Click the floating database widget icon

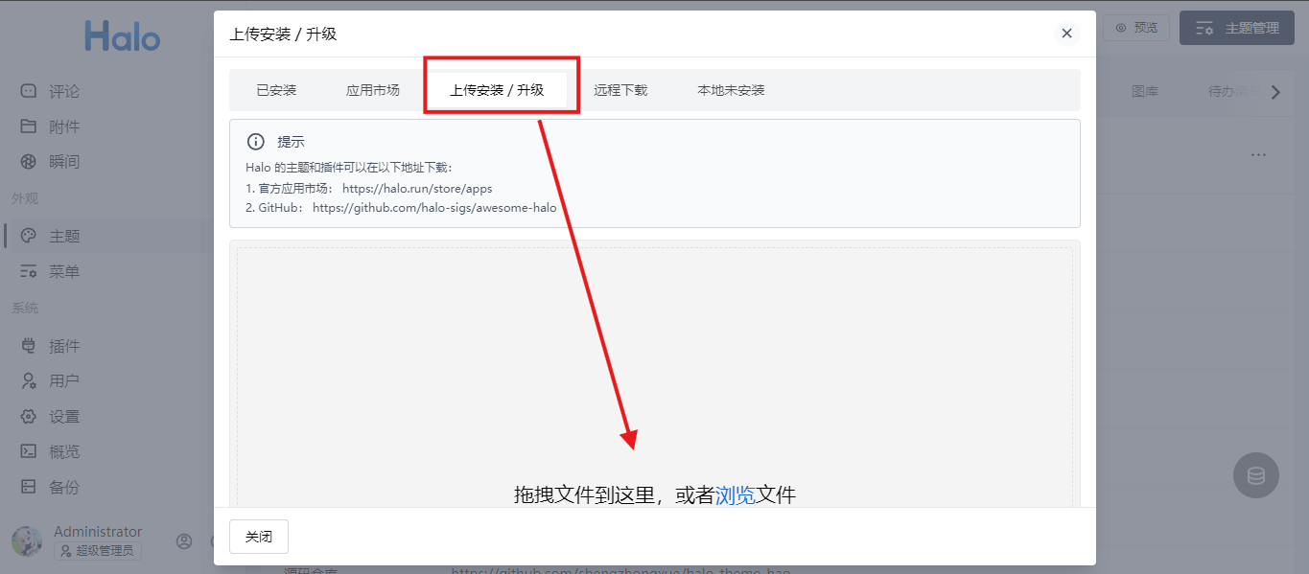point(1255,475)
